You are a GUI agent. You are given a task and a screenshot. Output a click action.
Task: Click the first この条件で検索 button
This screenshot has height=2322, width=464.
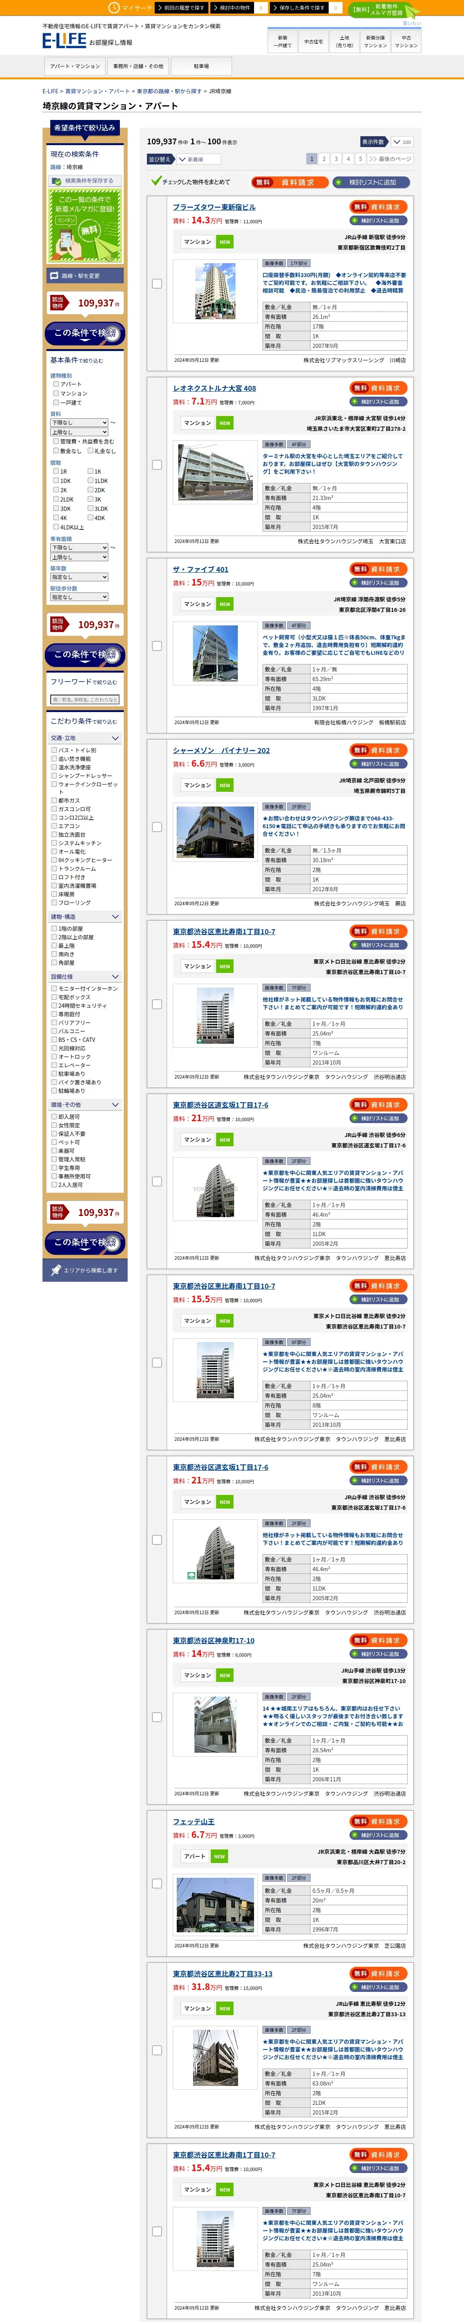point(85,334)
